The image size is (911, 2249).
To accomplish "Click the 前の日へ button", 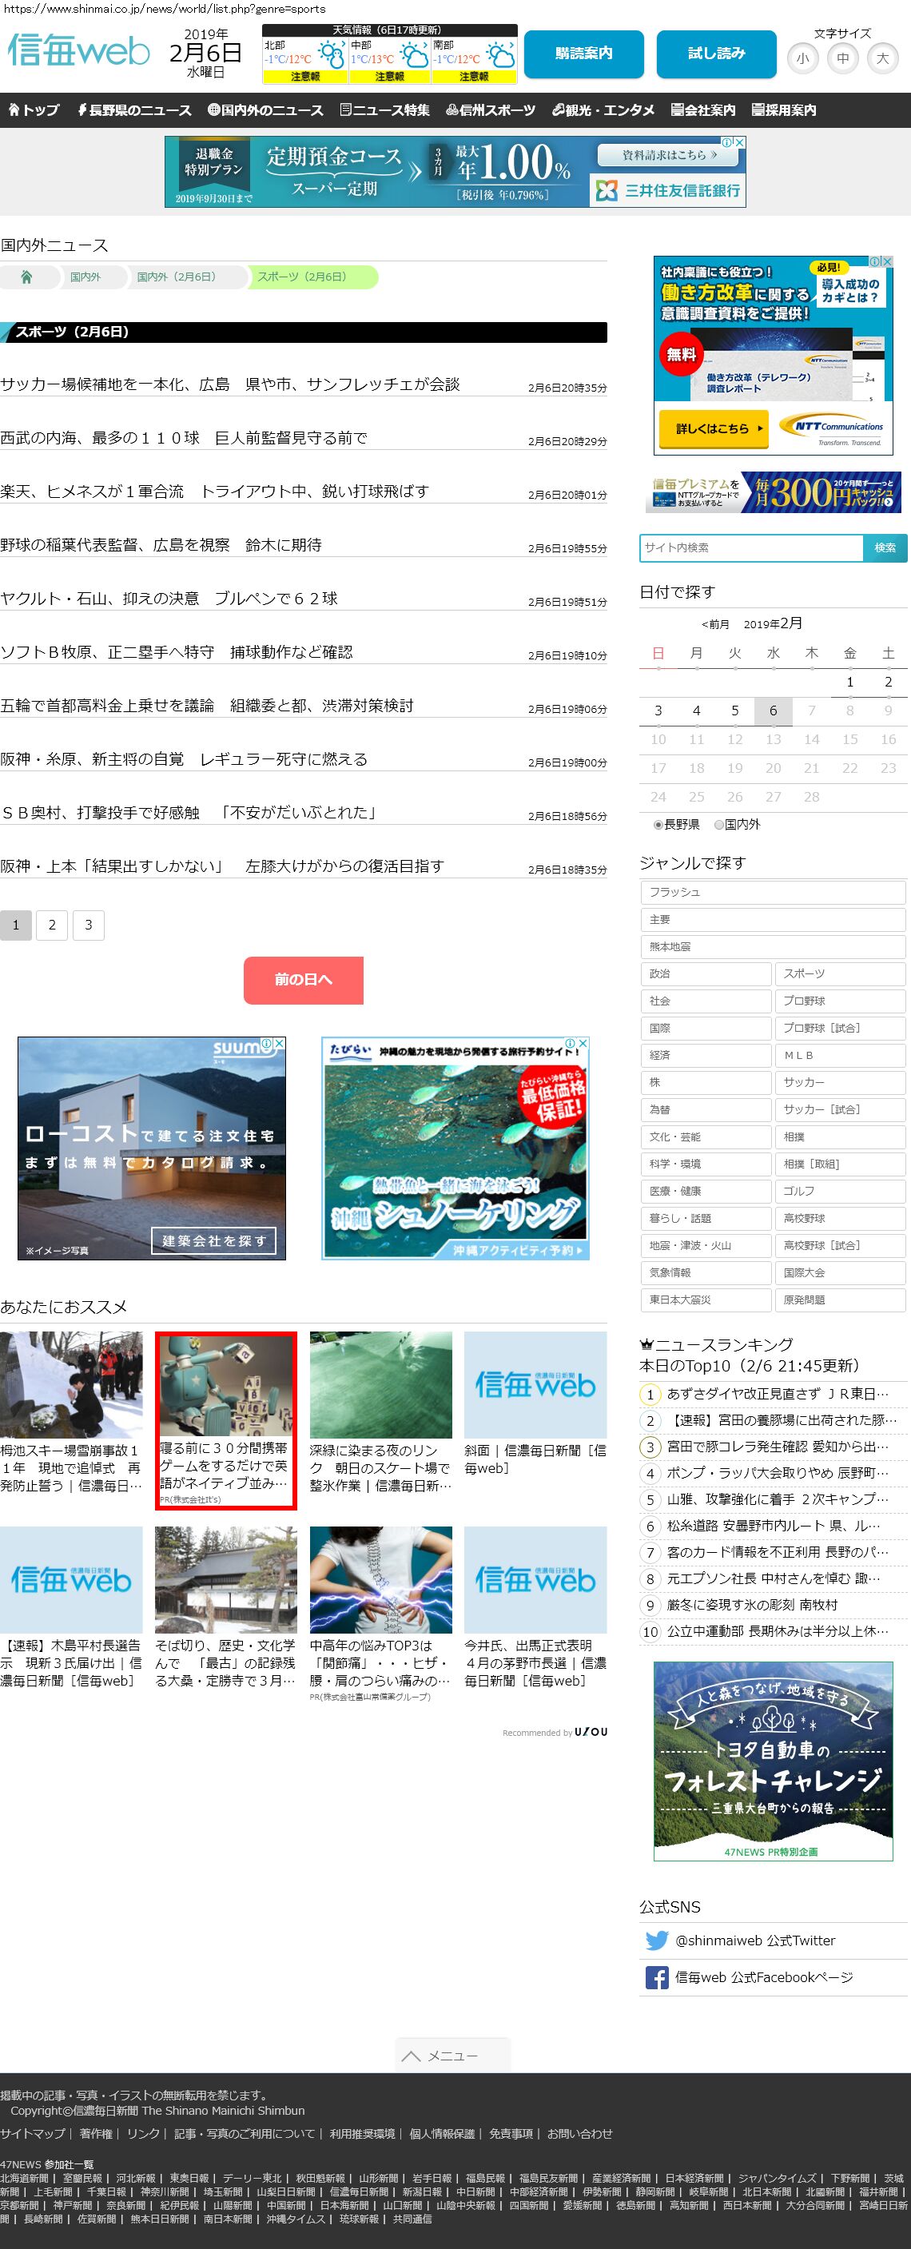I will coord(304,980).
